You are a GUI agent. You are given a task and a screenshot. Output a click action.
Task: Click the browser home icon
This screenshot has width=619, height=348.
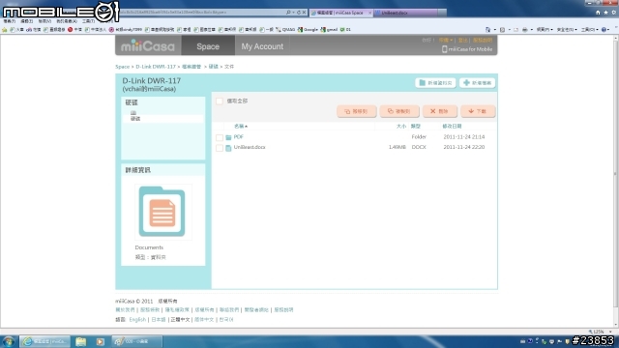598,13
